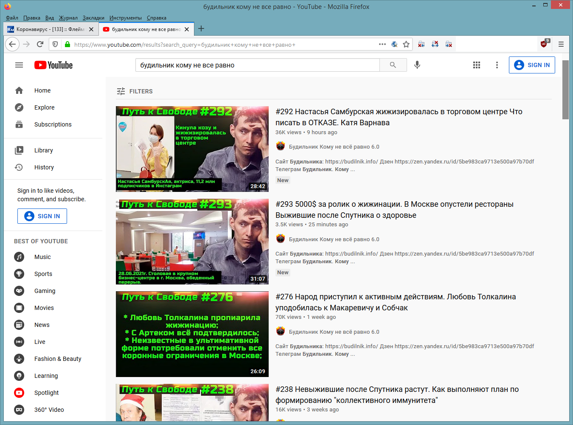Open a new Firefox tab

pyautogui.click(x=201, y=28)
